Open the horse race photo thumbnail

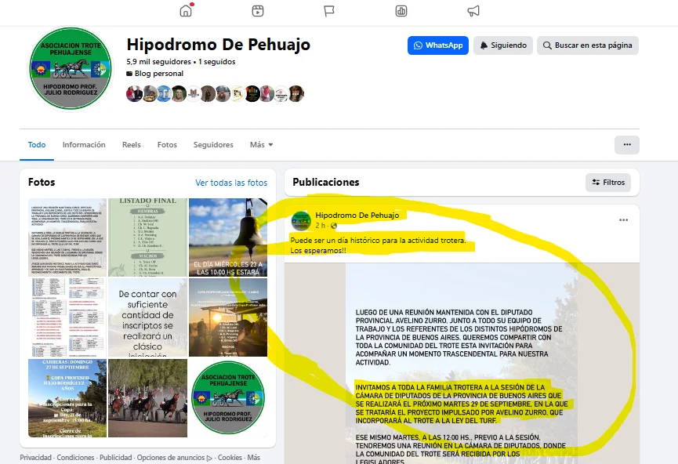point(148,398)
